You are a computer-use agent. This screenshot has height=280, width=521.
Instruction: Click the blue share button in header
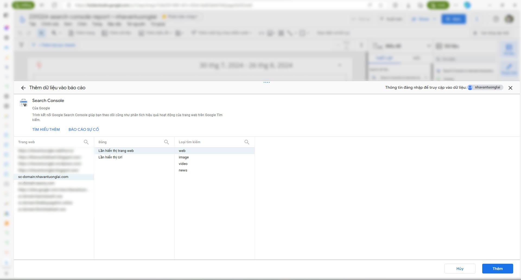453,19
